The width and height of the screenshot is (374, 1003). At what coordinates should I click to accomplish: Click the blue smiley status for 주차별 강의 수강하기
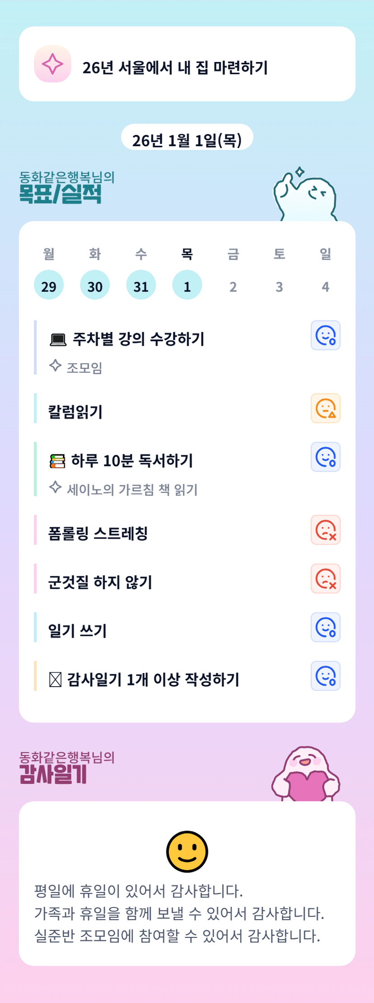point(325,335)
